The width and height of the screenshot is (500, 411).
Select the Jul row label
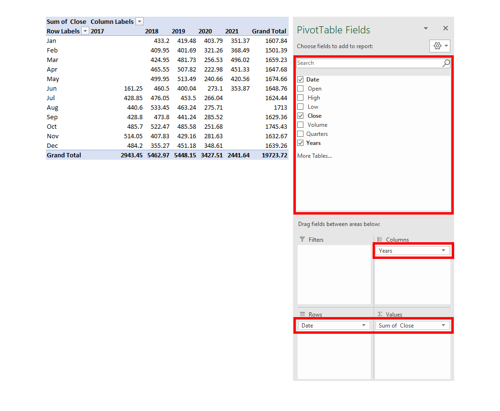[x=51, y=98]
